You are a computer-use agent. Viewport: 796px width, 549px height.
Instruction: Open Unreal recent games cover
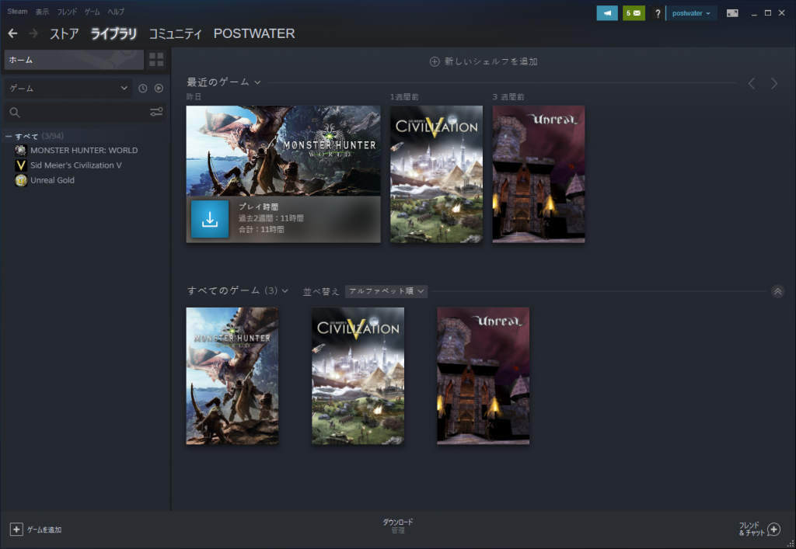pos(539,174)
